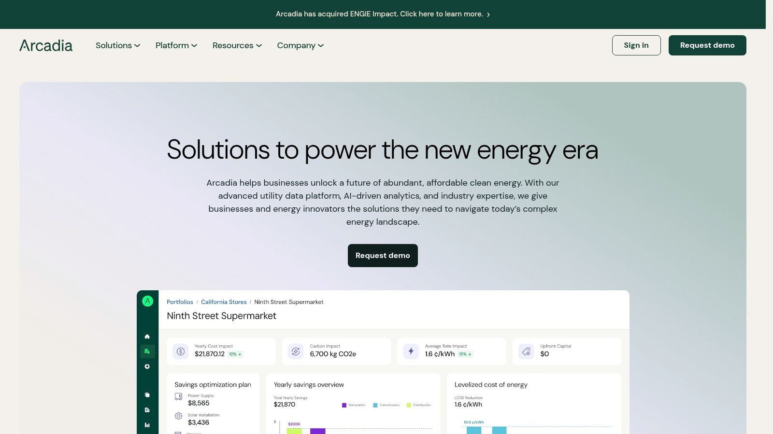Viewport: 773px width, 434px height.
Task: Click the Savings optimization plan heading
Action: coord(213,385)
